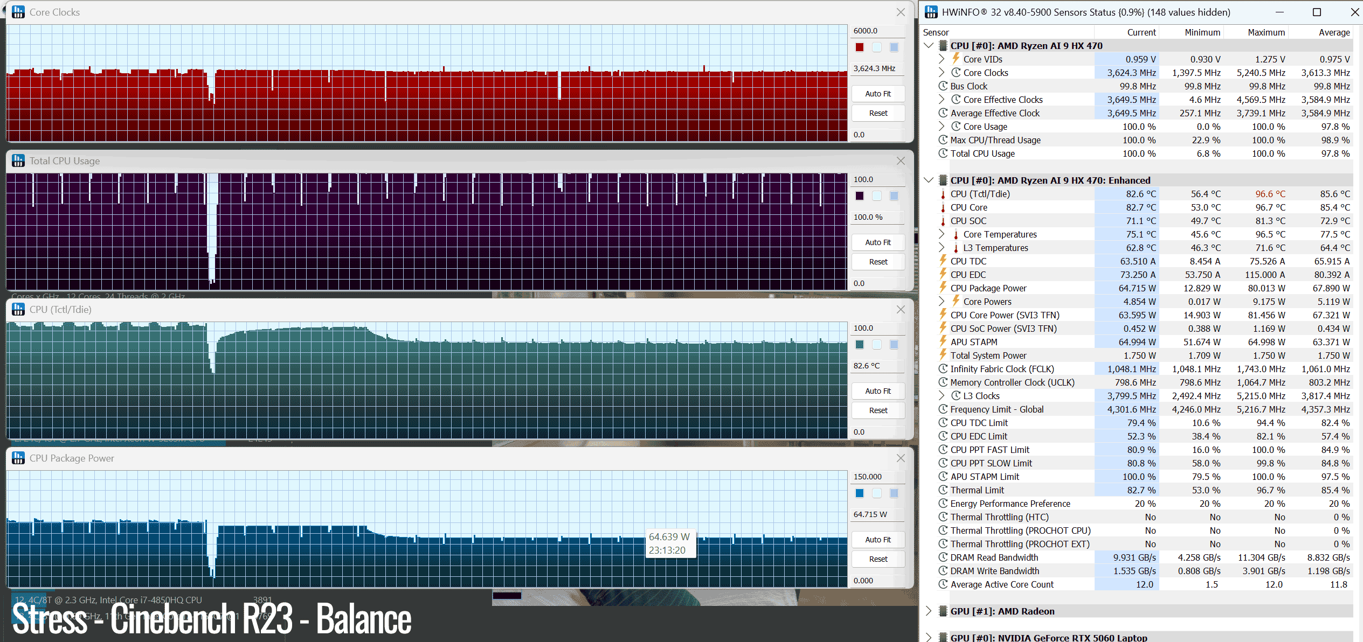Viewport: 1363px width, 642px height.
Task: Click Auto Fit in the Total CPU Usage graph
Action: tap(878, 242)
